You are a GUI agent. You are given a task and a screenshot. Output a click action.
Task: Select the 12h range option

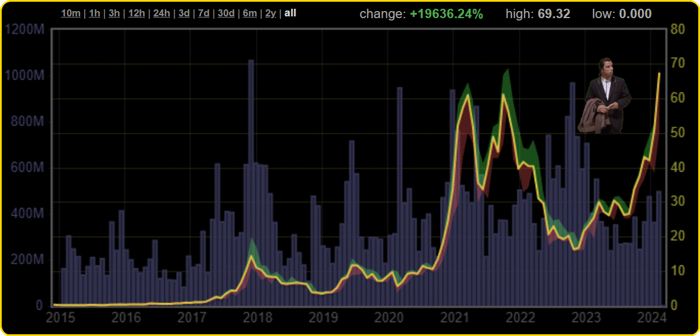pos(136,13)
